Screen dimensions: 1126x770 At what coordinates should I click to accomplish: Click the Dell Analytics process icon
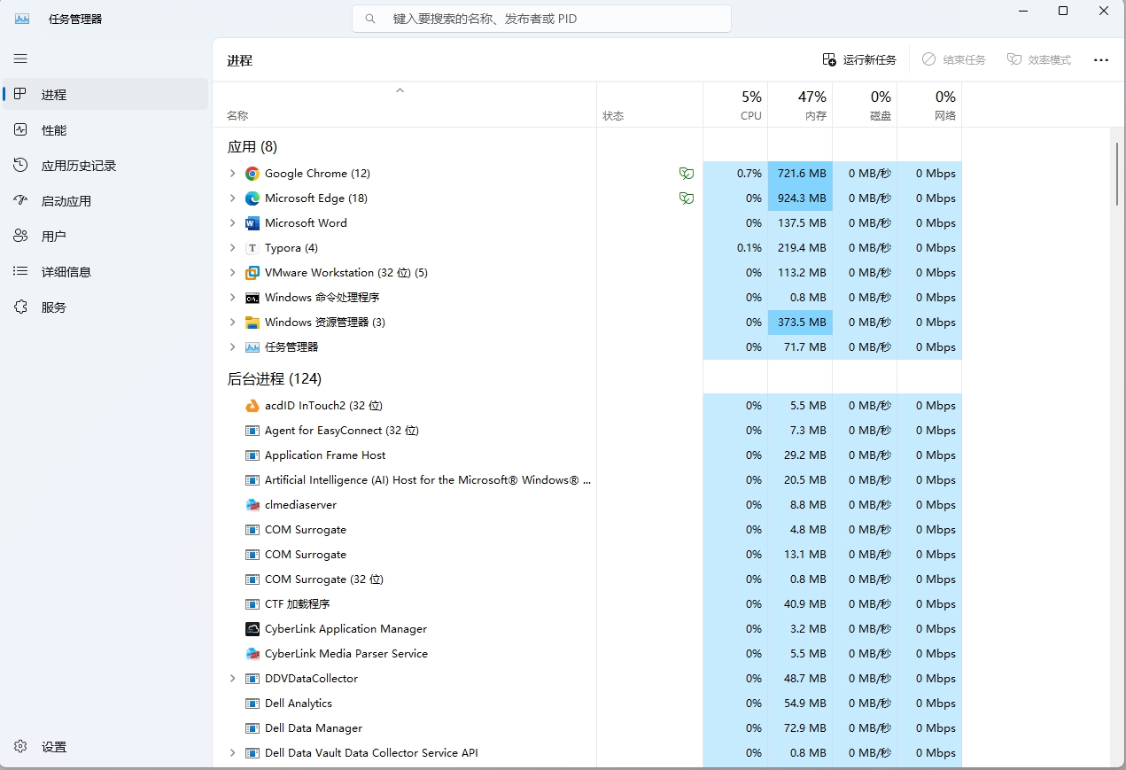[x=252, y=704]
